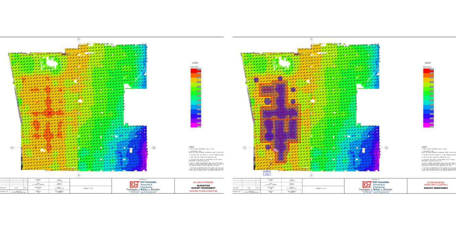Image resolution: width=456 pixels, height=234 pixels.
Task: Click the 3D LASER SCANNING title text
Action: click(203, 182)
